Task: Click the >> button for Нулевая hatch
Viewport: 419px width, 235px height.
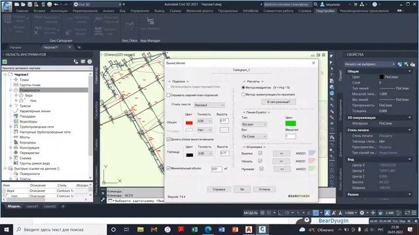Action: (282, 169)
